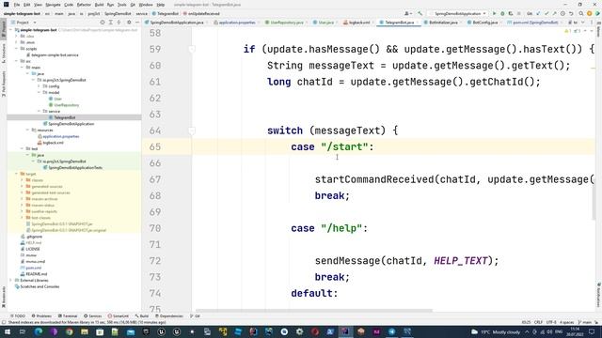This screenshot has height=338, width=602.
Task: Open the Git menu
Action: [133, 5]
